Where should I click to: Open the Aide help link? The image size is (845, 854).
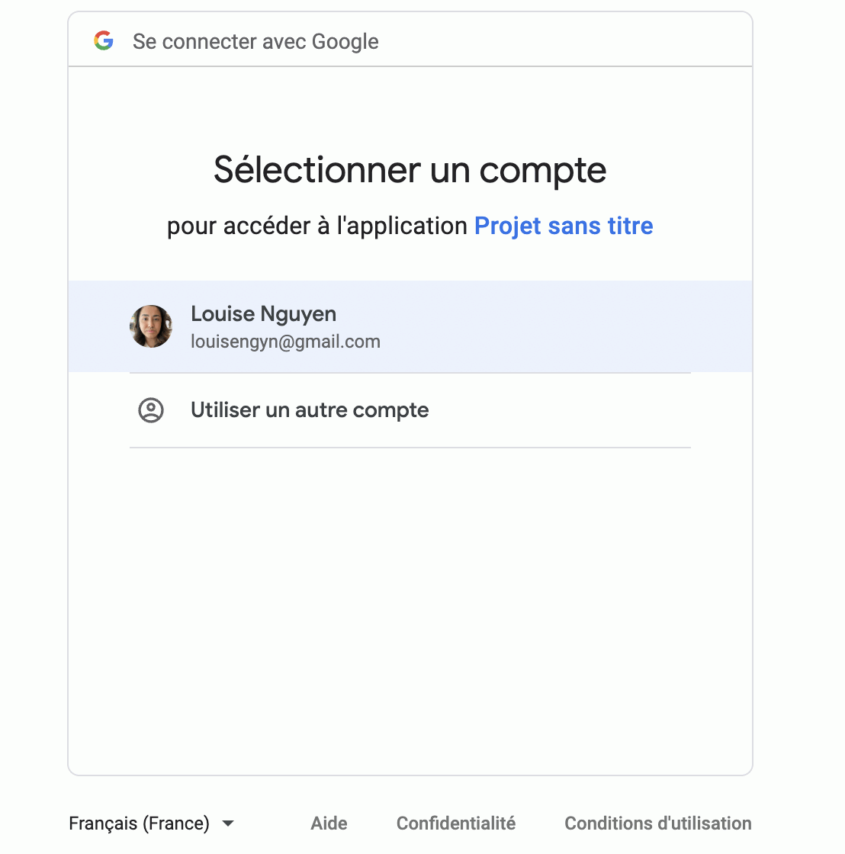pyautogui.click(x=329, y=823)
